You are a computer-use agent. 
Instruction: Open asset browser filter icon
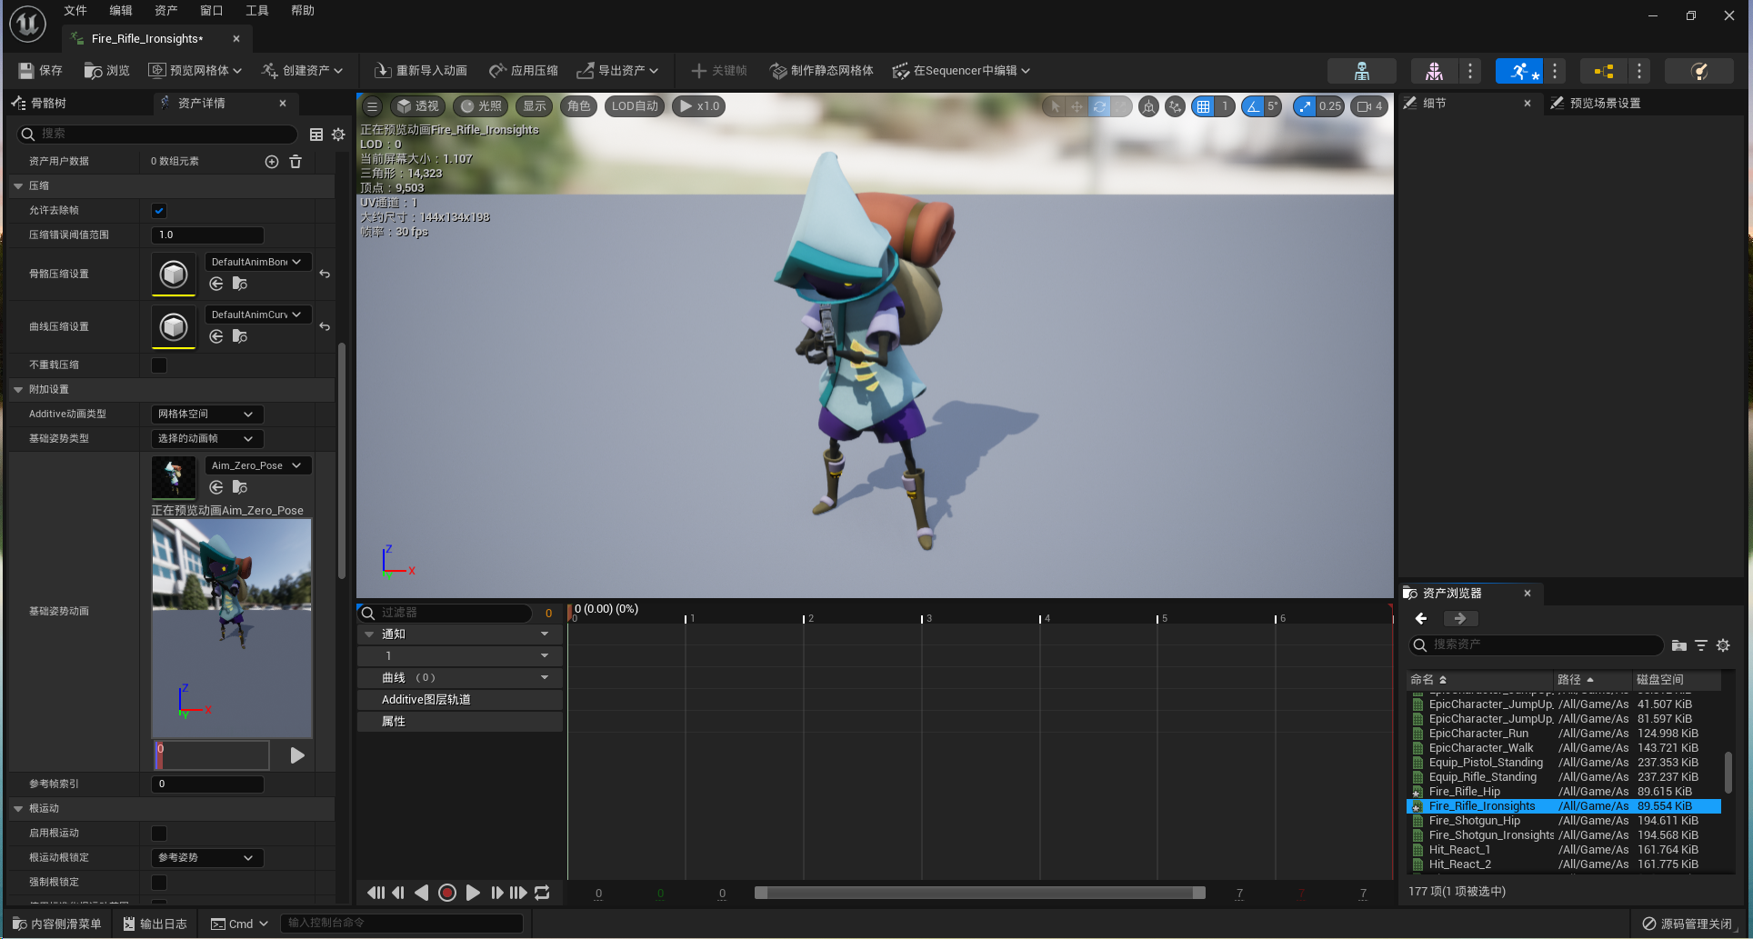[1701, 645]
